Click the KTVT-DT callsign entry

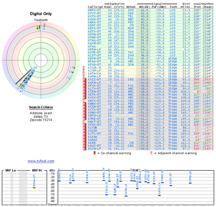click(94, 13)
